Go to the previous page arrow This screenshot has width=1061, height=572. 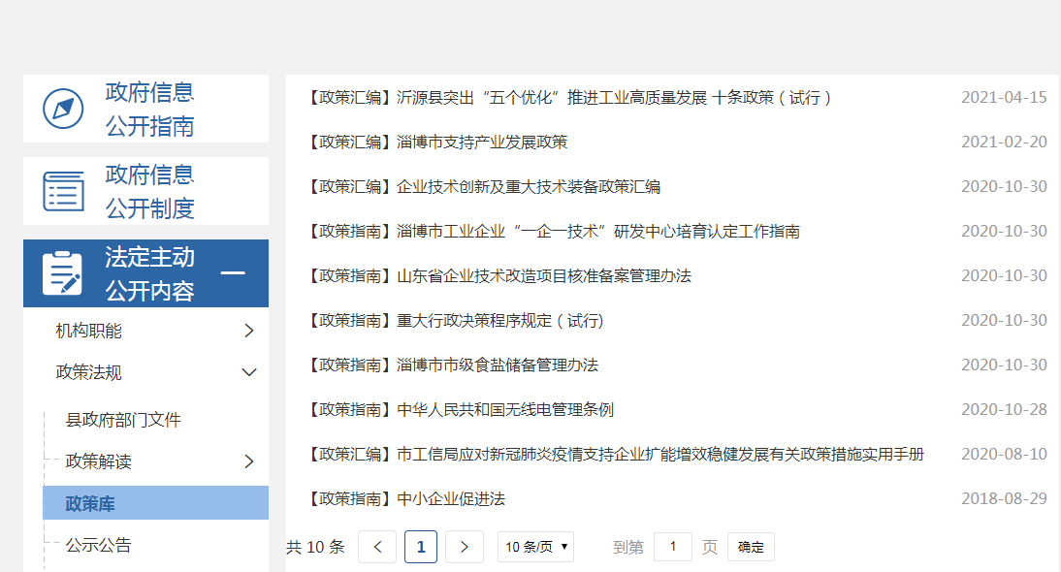coord(377,547)
